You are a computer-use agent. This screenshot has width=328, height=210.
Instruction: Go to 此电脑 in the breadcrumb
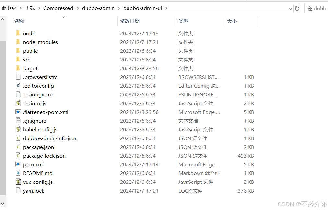coord(9,8)
